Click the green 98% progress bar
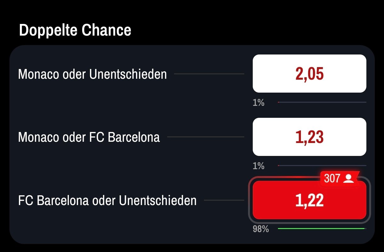This screenshot has width=384, height=252. 321,228
